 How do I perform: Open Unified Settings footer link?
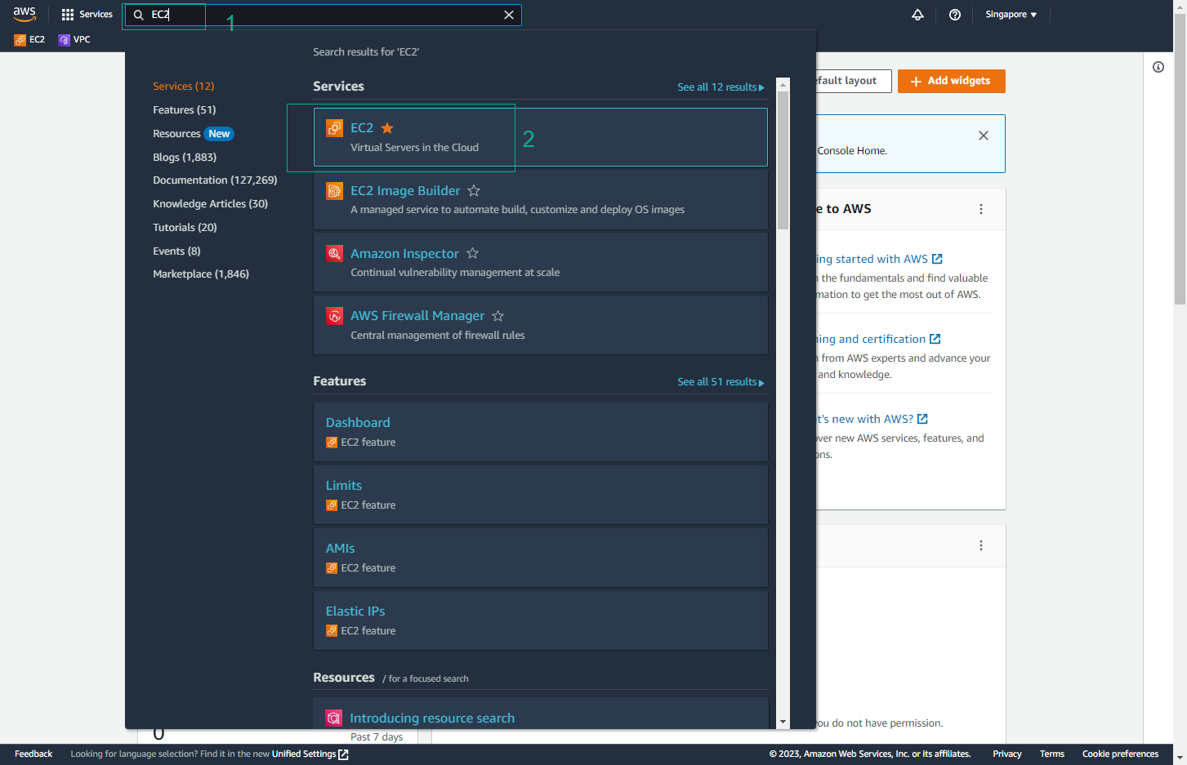(x=310, y=754)
